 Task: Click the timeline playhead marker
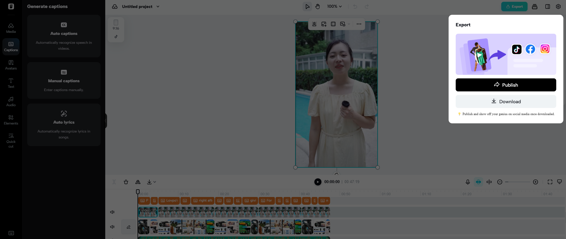(138, 192)
